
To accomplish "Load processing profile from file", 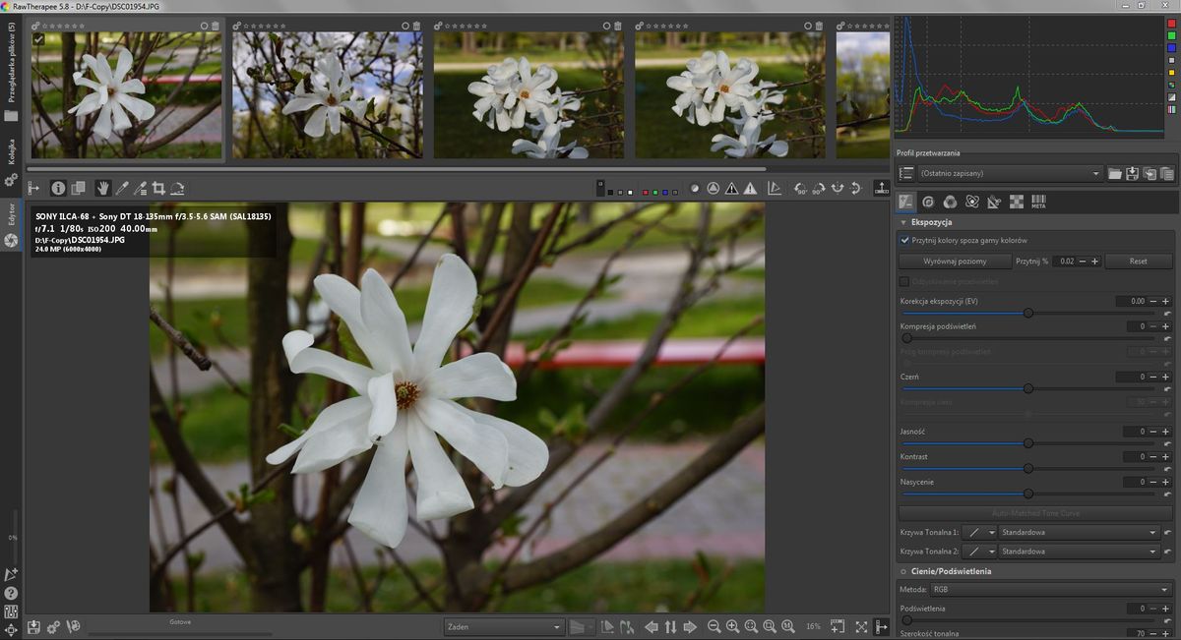I will (1115, 174).
